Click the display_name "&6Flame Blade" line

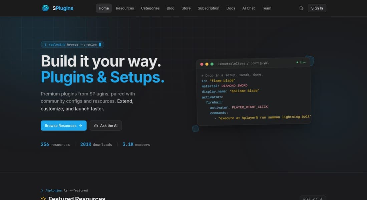(x=231, y=91)
